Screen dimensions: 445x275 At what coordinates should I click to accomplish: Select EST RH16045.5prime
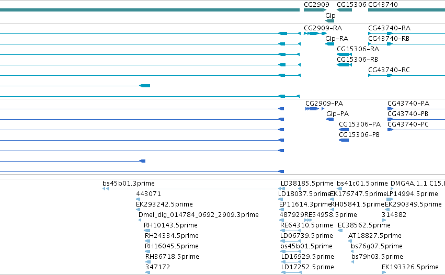pos(172,247)
